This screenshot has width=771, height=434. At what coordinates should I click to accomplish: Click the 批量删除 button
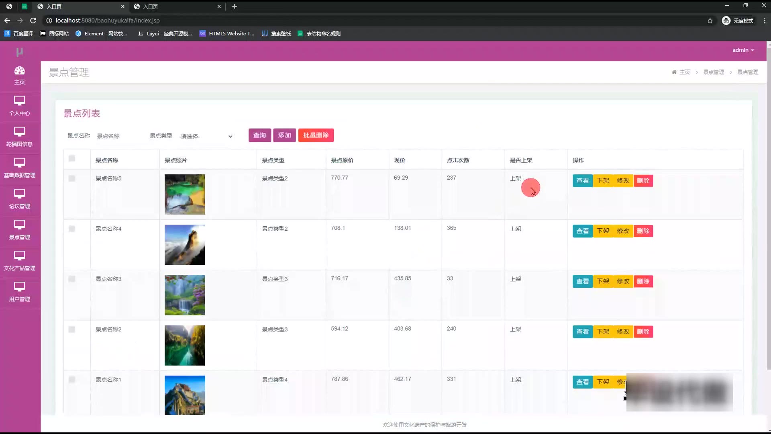pos(316,135)
